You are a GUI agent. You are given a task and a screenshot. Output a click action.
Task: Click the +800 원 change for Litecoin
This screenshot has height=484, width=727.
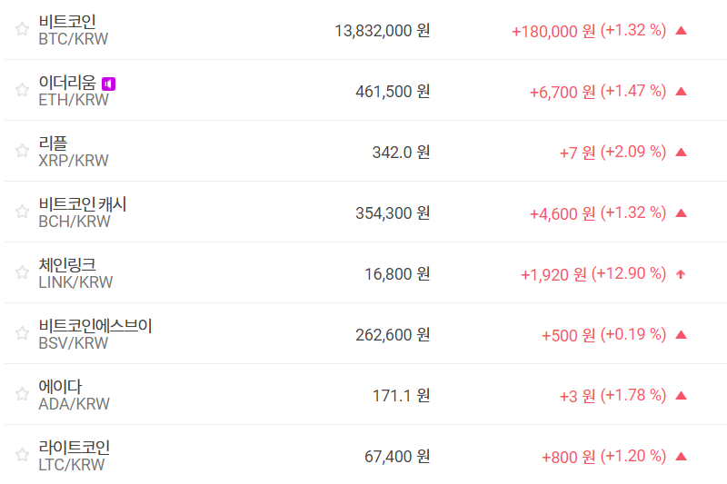coord(568,456)
